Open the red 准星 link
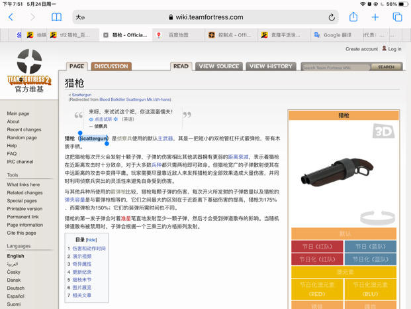 coord(126,218)
